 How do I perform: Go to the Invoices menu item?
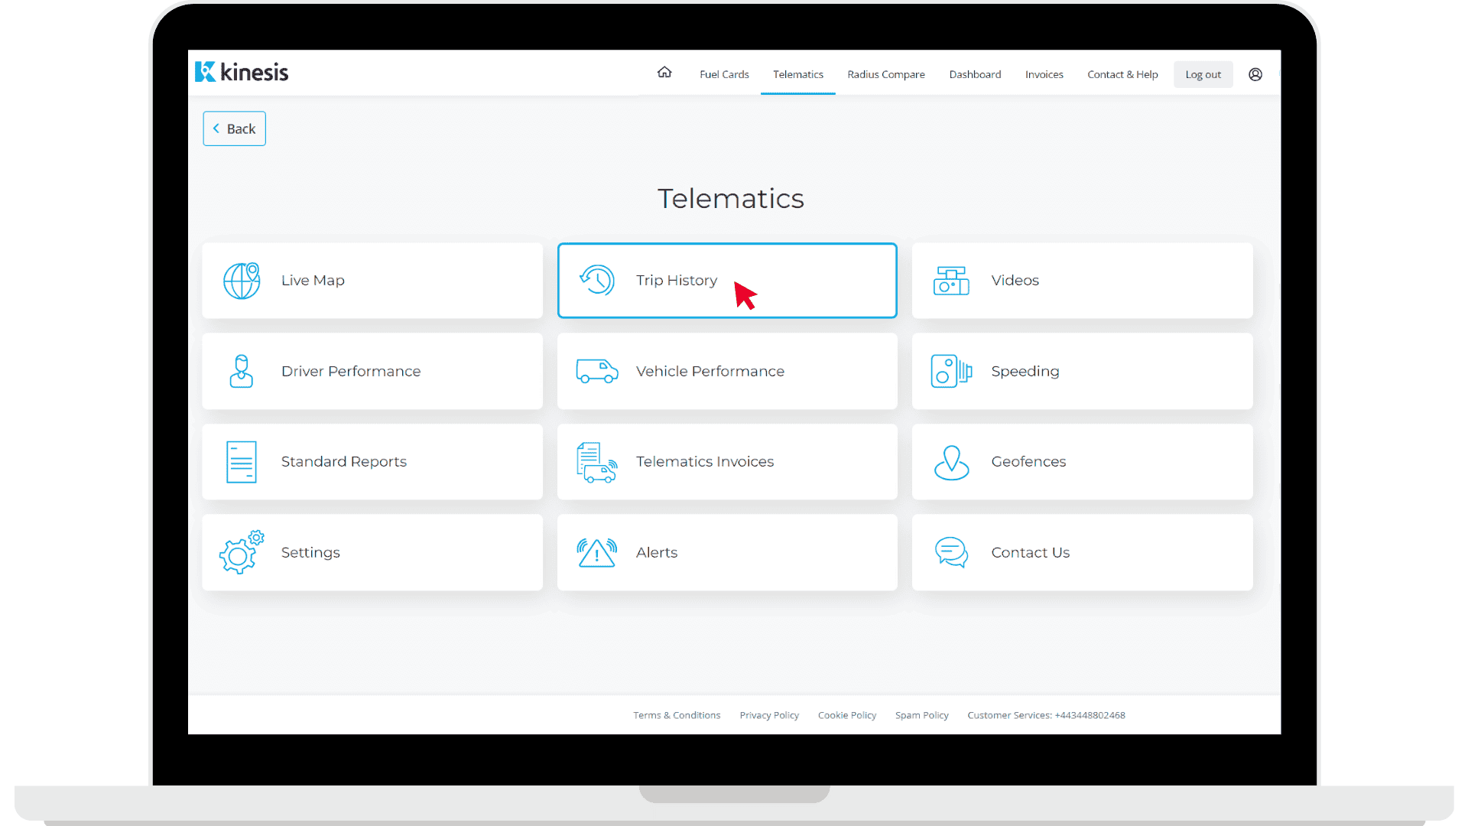click(x=1044, y=74)
